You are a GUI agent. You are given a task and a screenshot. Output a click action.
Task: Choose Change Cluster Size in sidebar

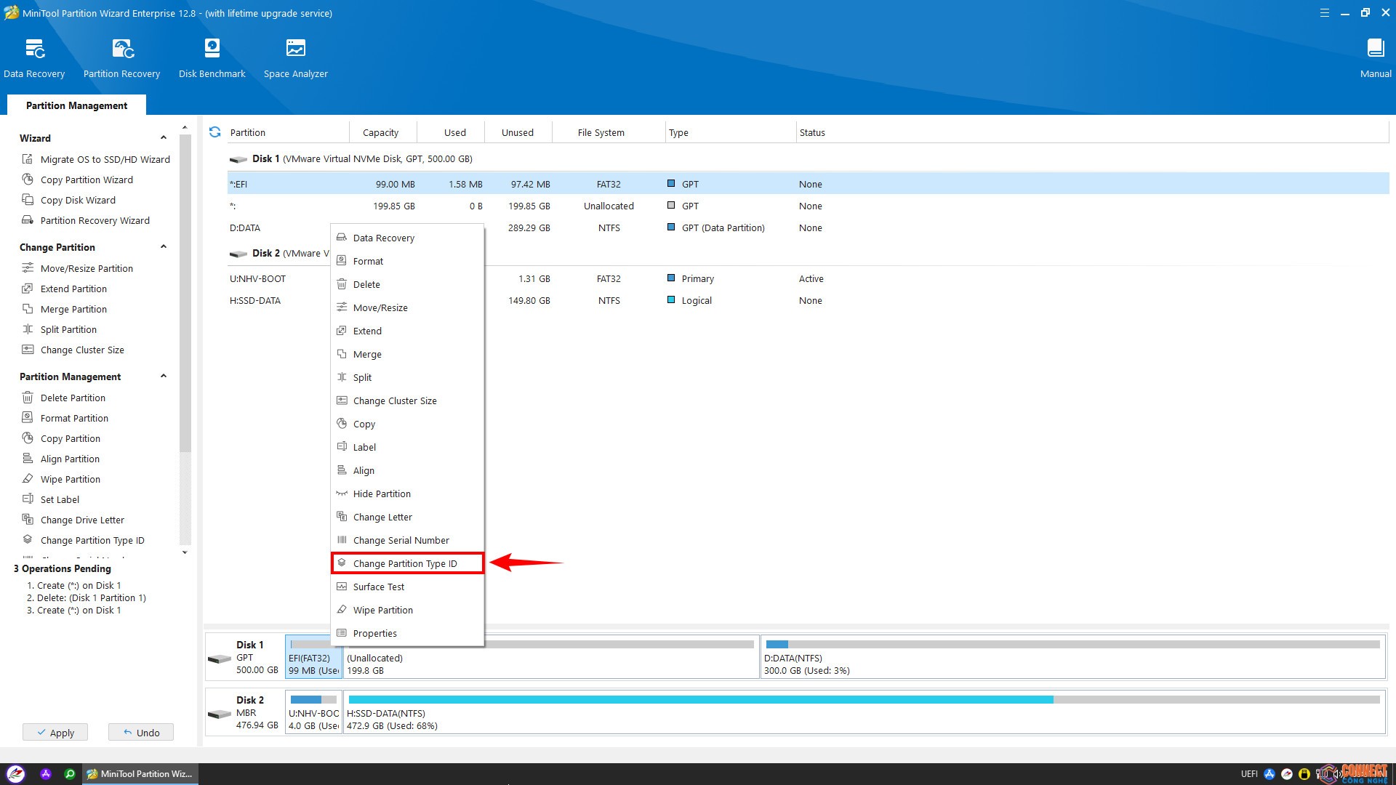coord(73,350)
